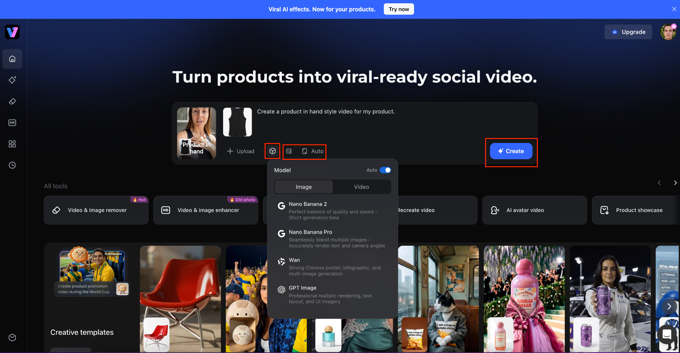Show next tools with right arrow

pos(675,183)
